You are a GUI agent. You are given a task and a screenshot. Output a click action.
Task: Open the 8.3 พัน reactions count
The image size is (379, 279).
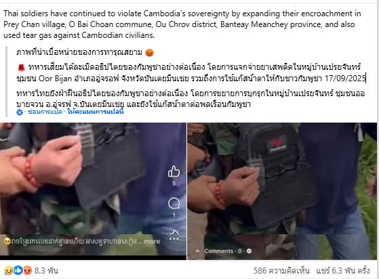[x=46, y=271]
